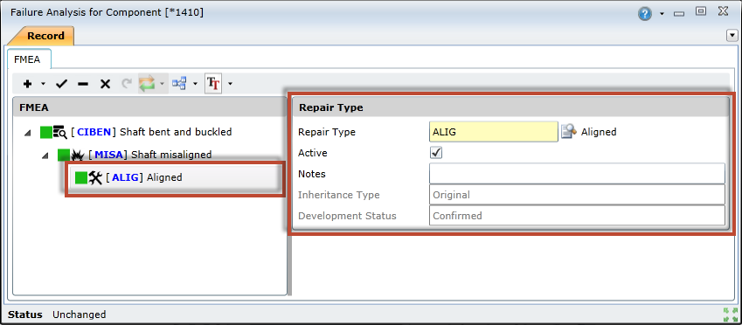
Task: Click the Unchanged status text
Action: 79,315
